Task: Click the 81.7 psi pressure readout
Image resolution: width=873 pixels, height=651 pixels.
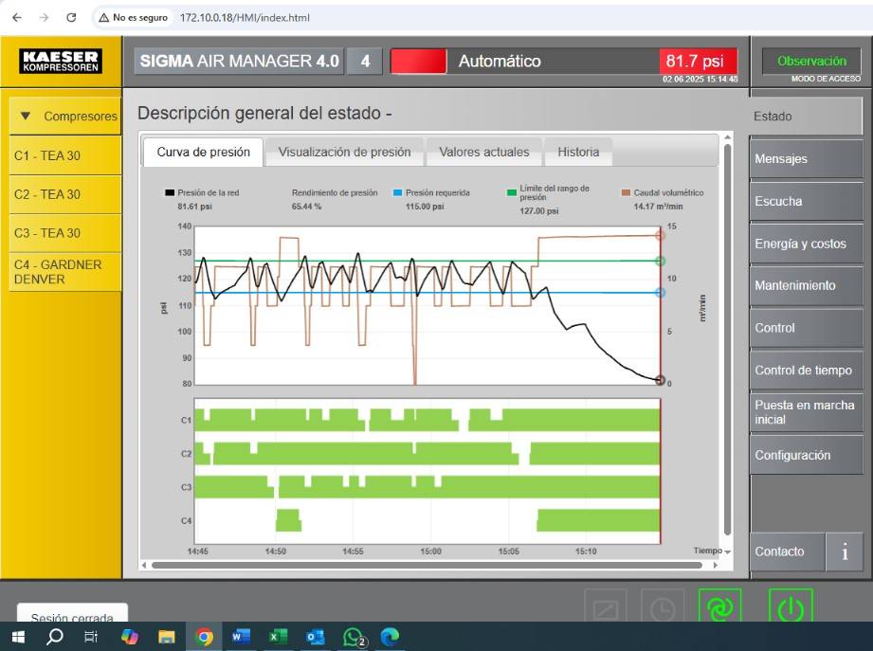Action: click(698, 62)
